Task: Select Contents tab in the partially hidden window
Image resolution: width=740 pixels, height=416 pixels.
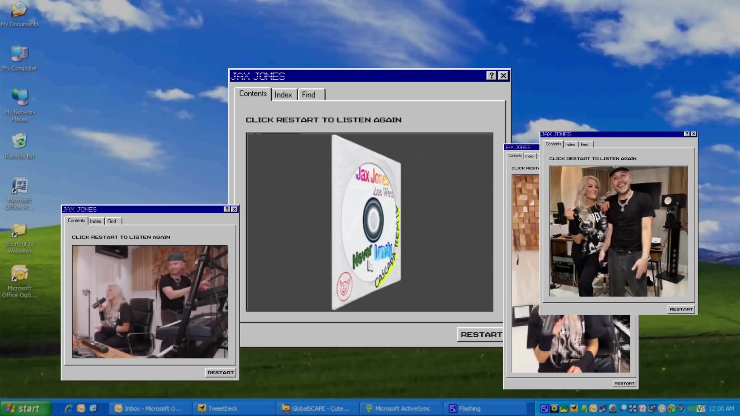Action: (x=515, y=156)
